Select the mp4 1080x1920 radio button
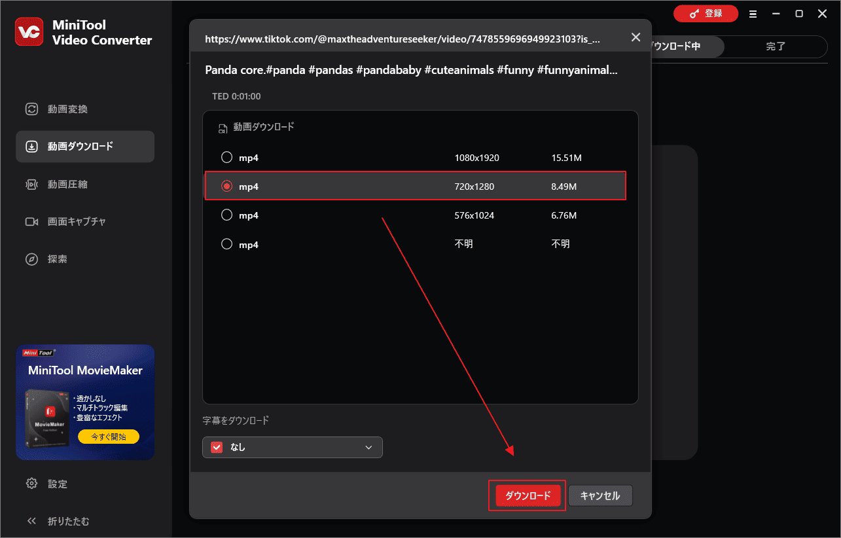This screenshot has height=538, width=841. click(x=226, y=157)
